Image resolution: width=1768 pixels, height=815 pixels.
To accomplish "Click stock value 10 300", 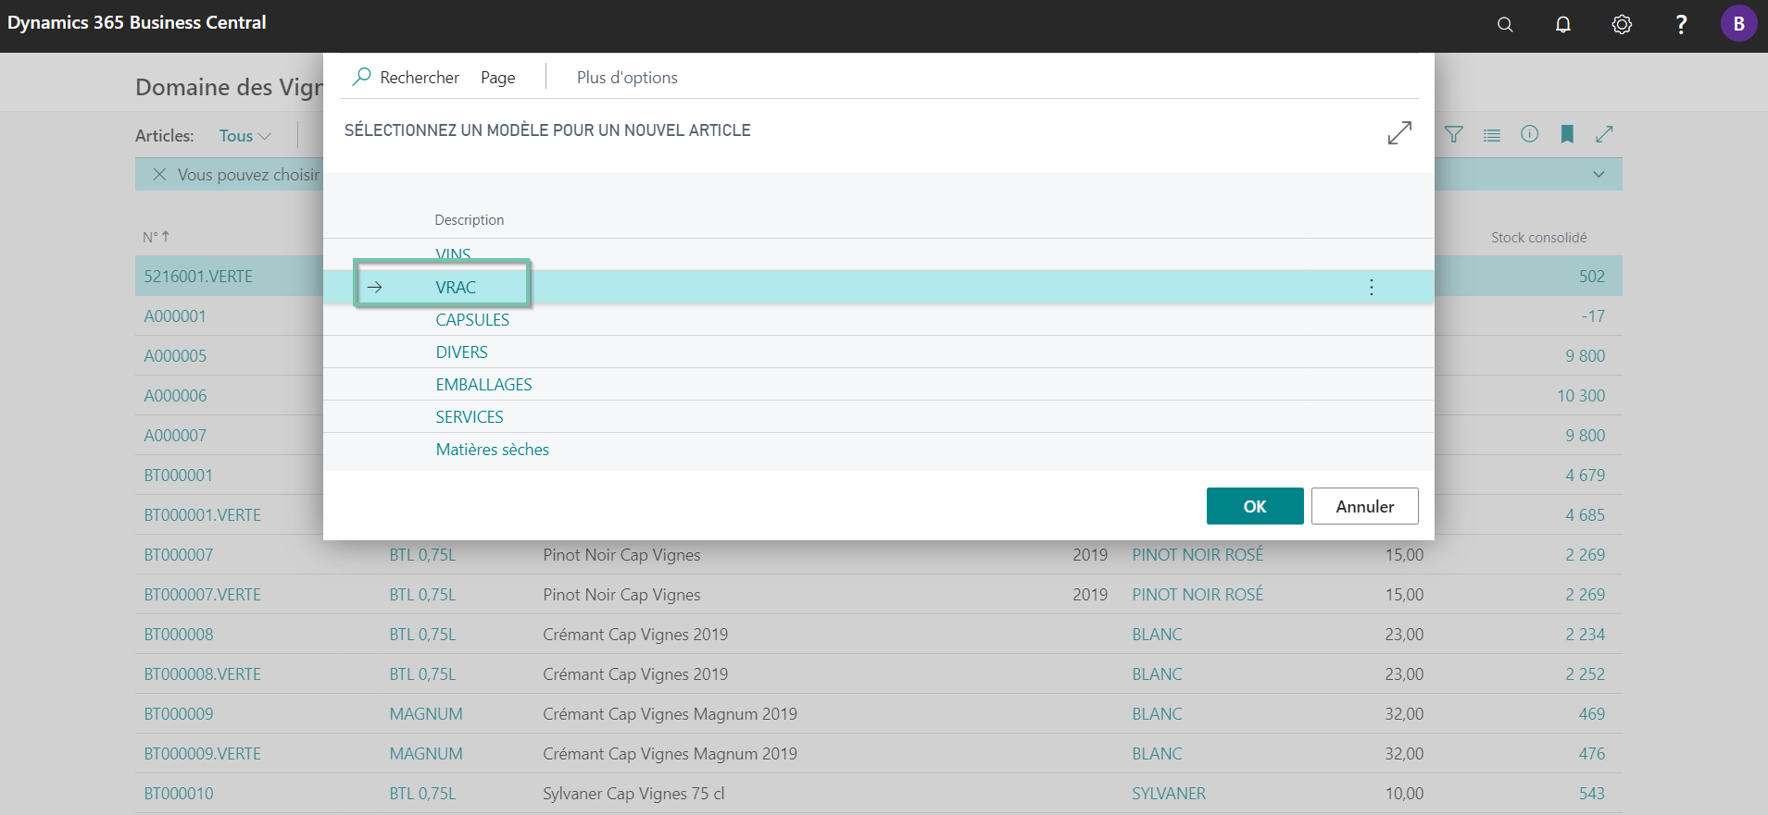I will pyautogui.click(x=1581, y=396).
